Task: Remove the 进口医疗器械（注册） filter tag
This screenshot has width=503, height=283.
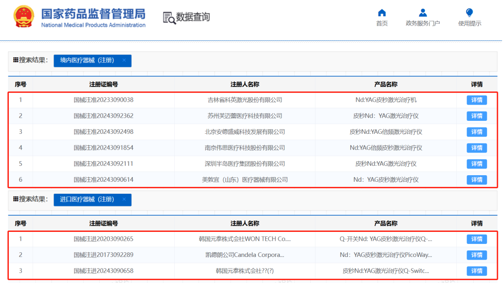Action: pyautogui.click(x=124, y=199)
